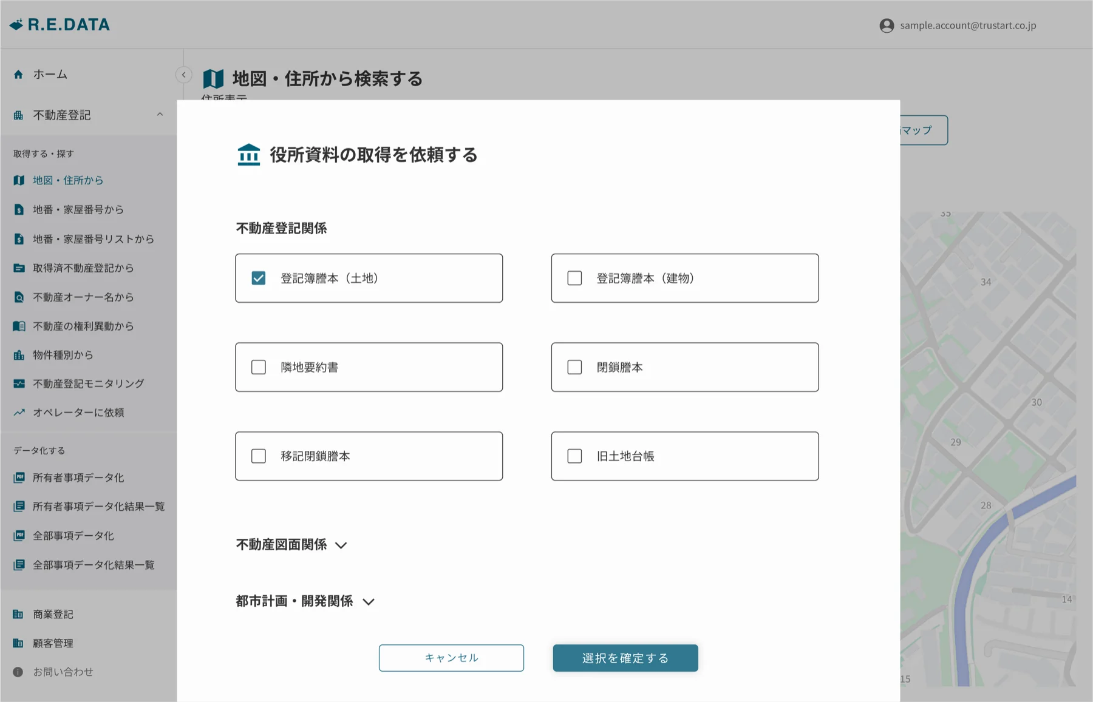The image size is (1093, 702).
Task: Click the 商業登記 icon
Action: click(x=18, y=614)
